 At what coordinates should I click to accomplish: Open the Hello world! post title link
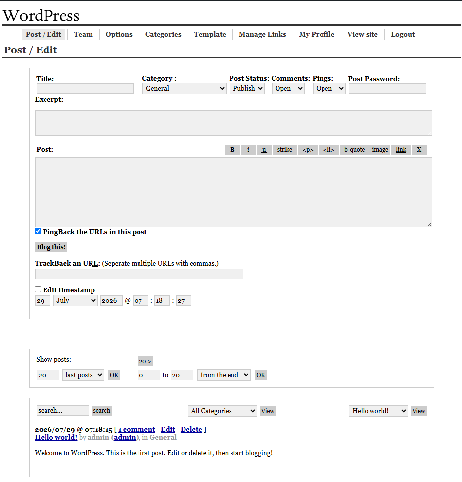[56, 437]
